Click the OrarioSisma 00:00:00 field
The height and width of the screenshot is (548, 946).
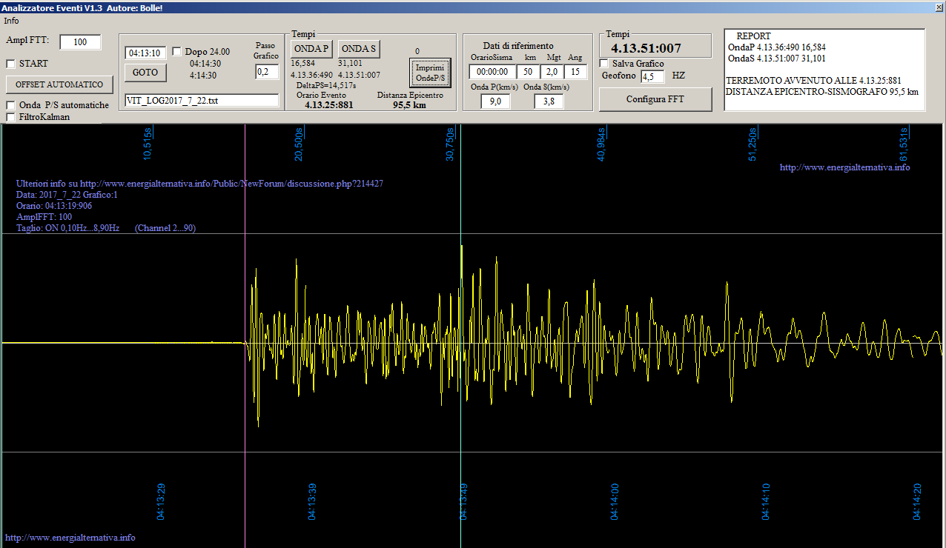491,72
